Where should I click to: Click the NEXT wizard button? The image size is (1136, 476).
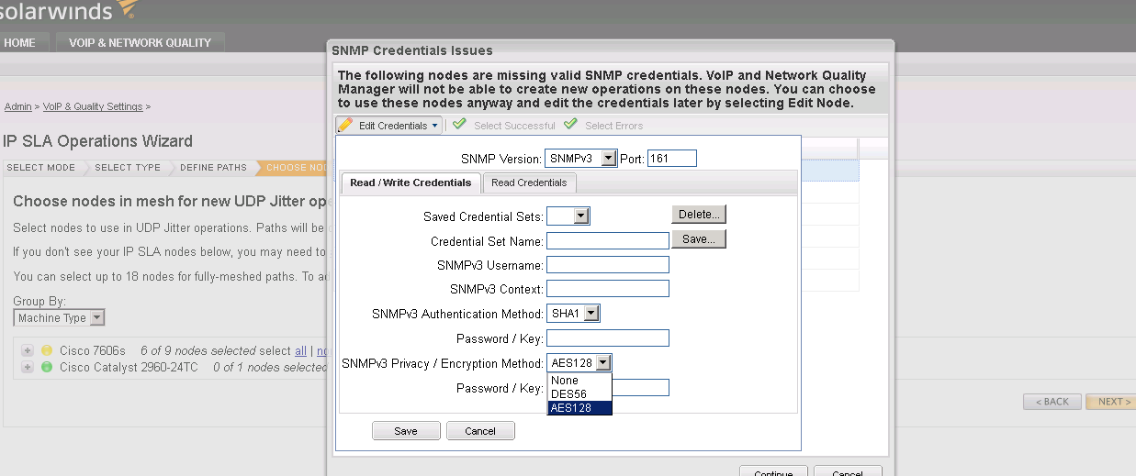[1110, 402]
